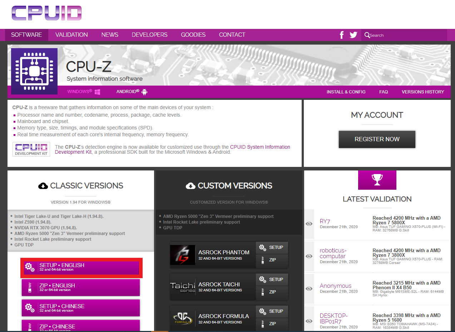Open the Facebook icon link
The image size is (455, 332).
point(342,35)
